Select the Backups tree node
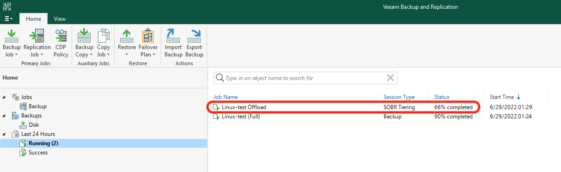This screenshot has width=561, height=172. coord(31,116)
